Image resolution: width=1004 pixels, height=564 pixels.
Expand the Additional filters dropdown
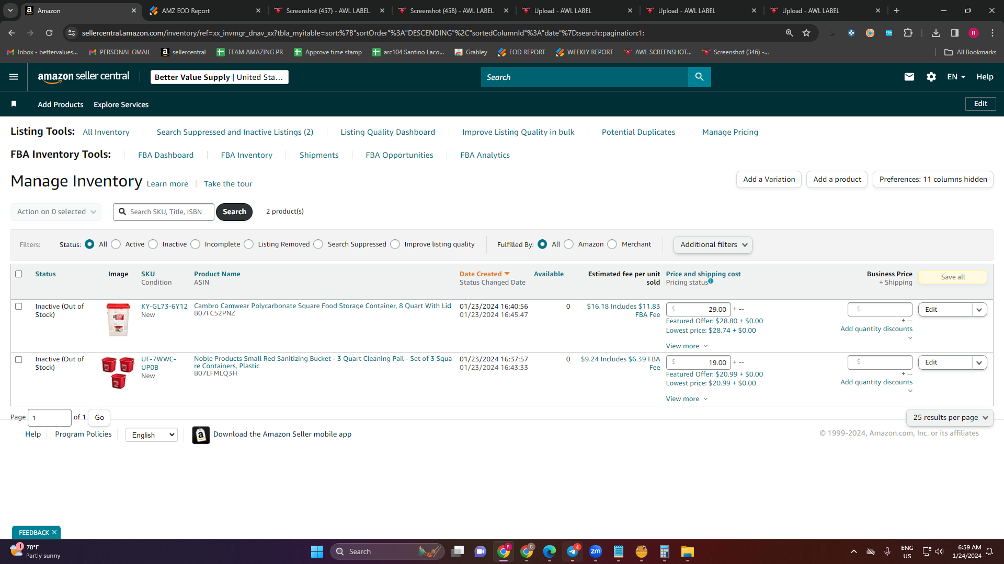click(713, 245)
